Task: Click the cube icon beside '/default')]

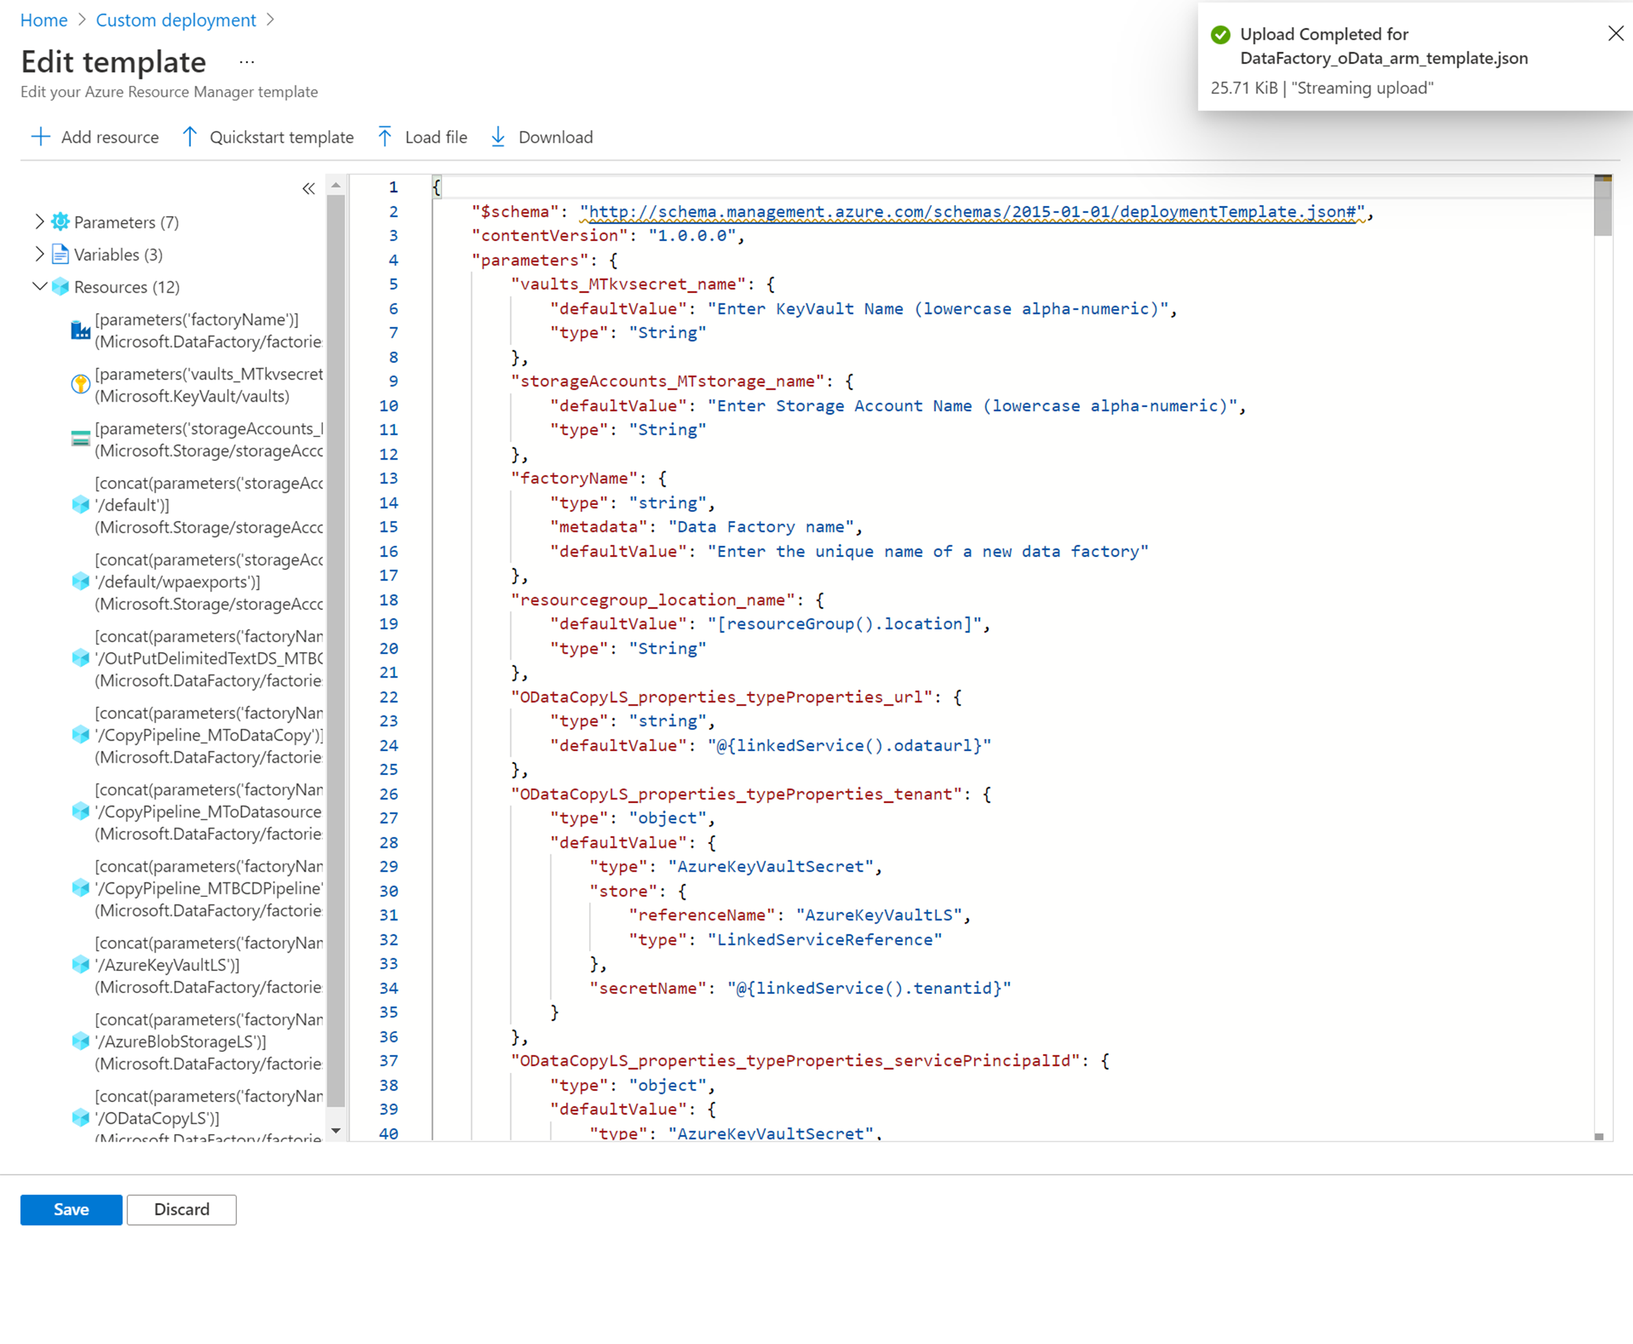Action: pos(81,505)
